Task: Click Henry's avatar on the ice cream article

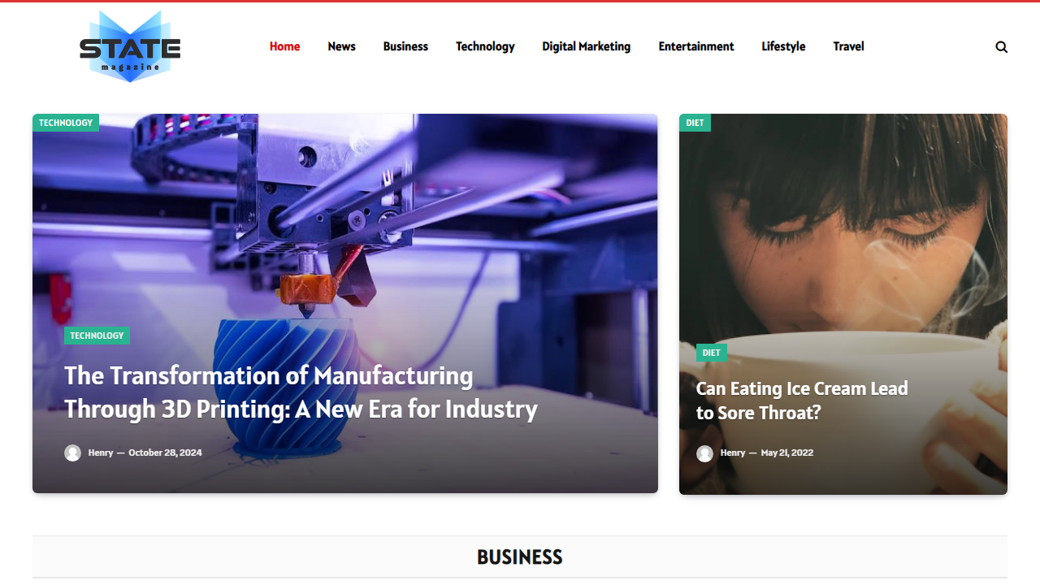Action: click(704, 453)
